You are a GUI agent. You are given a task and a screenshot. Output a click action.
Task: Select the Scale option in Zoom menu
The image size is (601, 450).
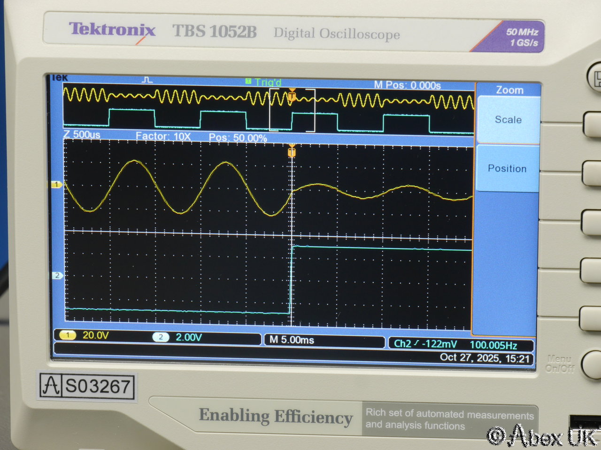(x=508, y=120)
